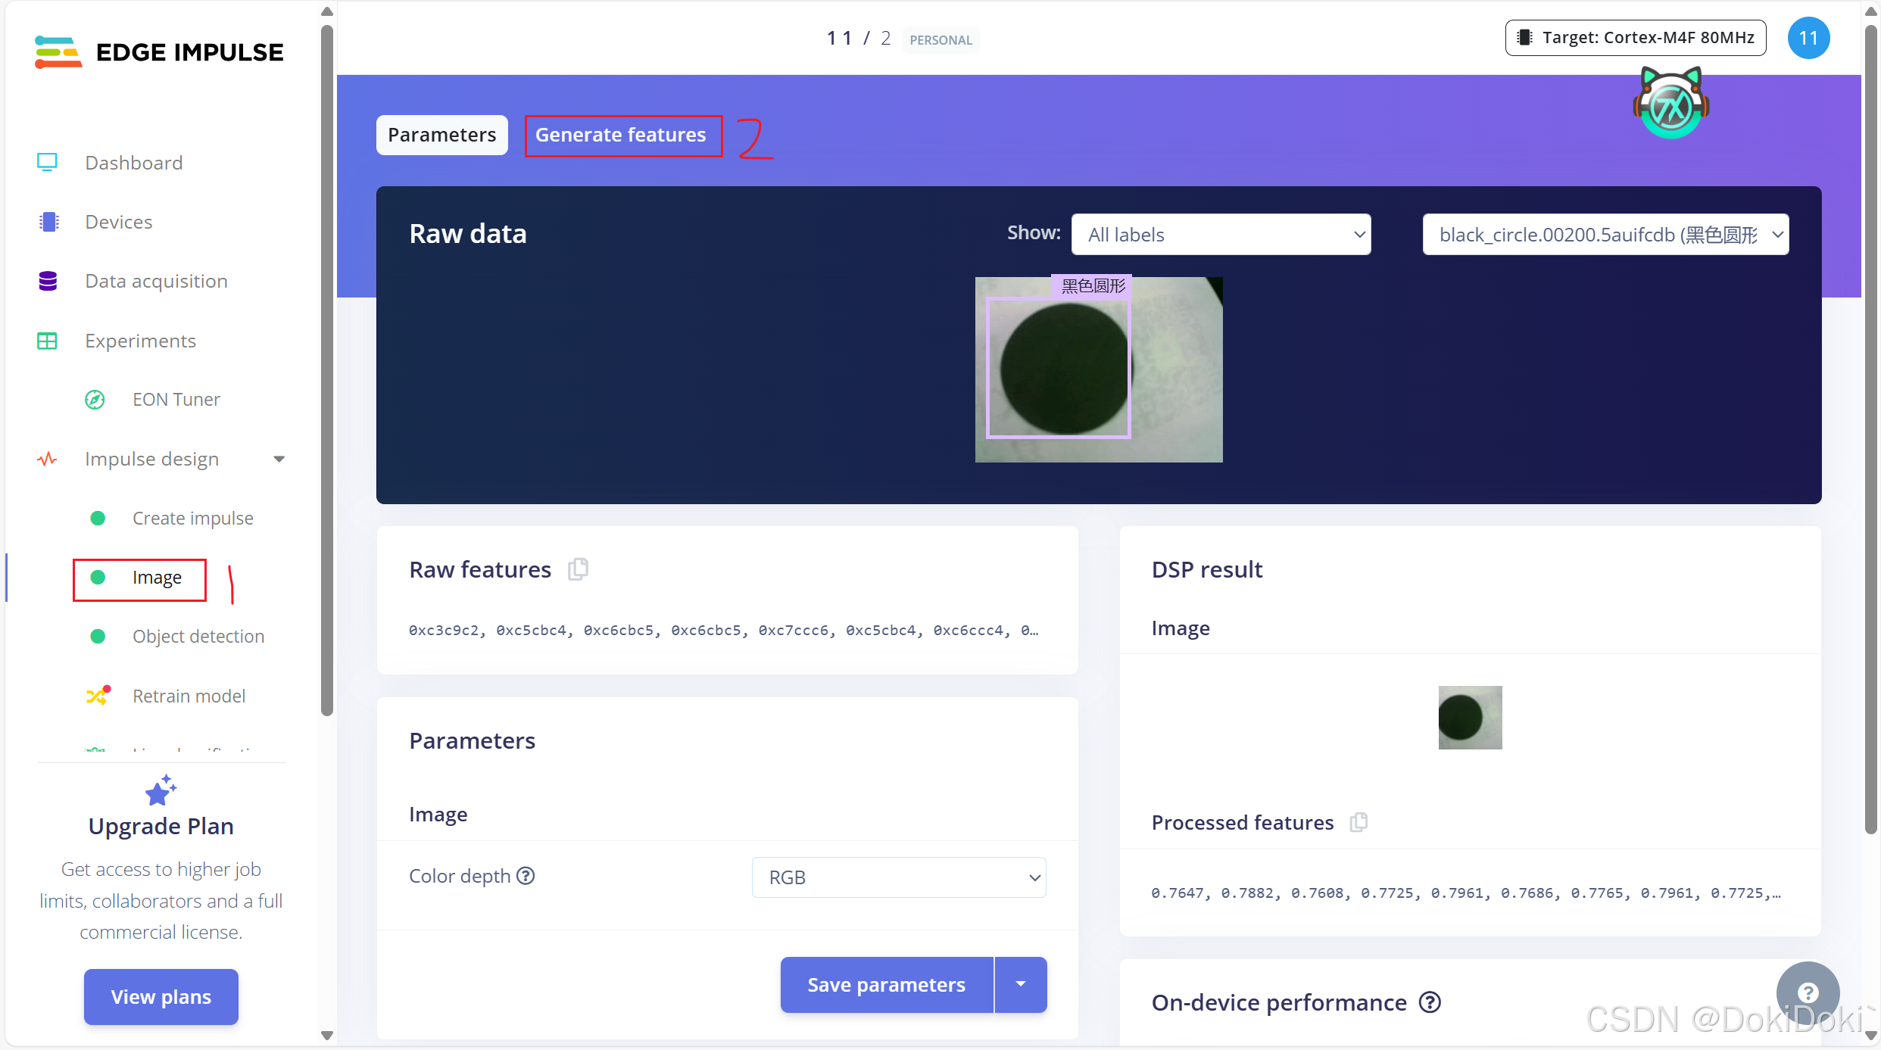Switch to Generate features tab
This screenshot has height=1050, width=1881.
coord(621,135)
